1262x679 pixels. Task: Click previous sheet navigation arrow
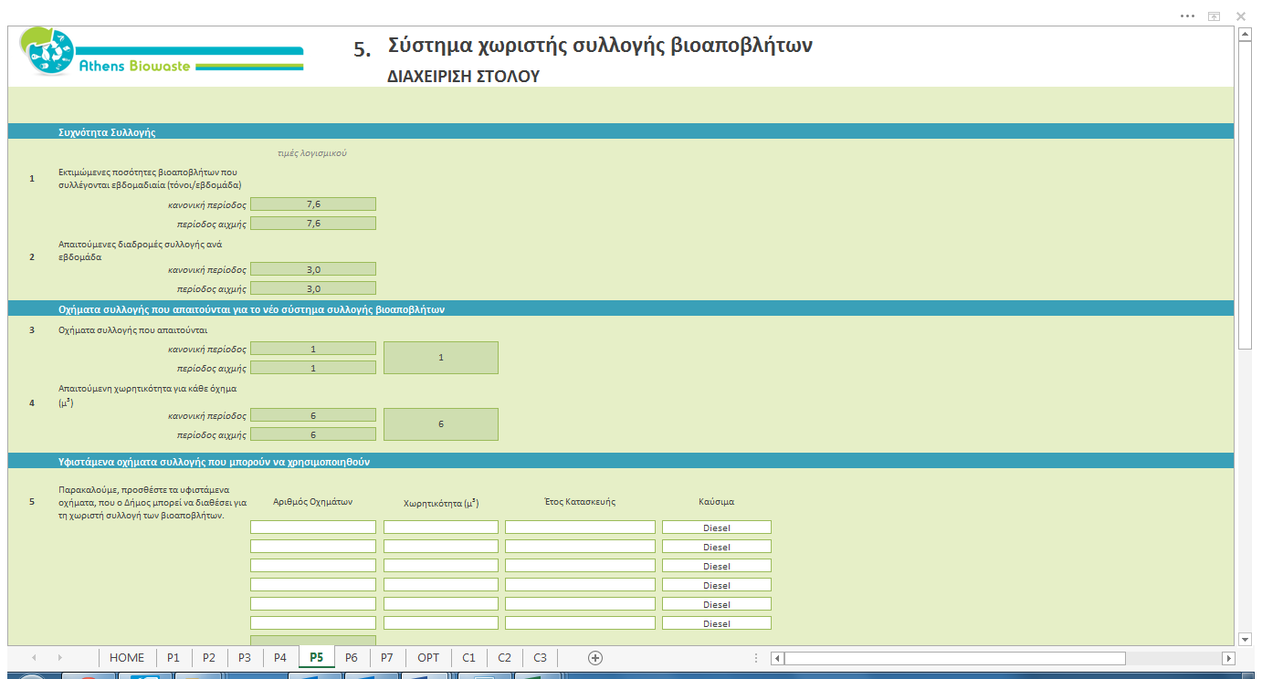click(x=34, y=657)
